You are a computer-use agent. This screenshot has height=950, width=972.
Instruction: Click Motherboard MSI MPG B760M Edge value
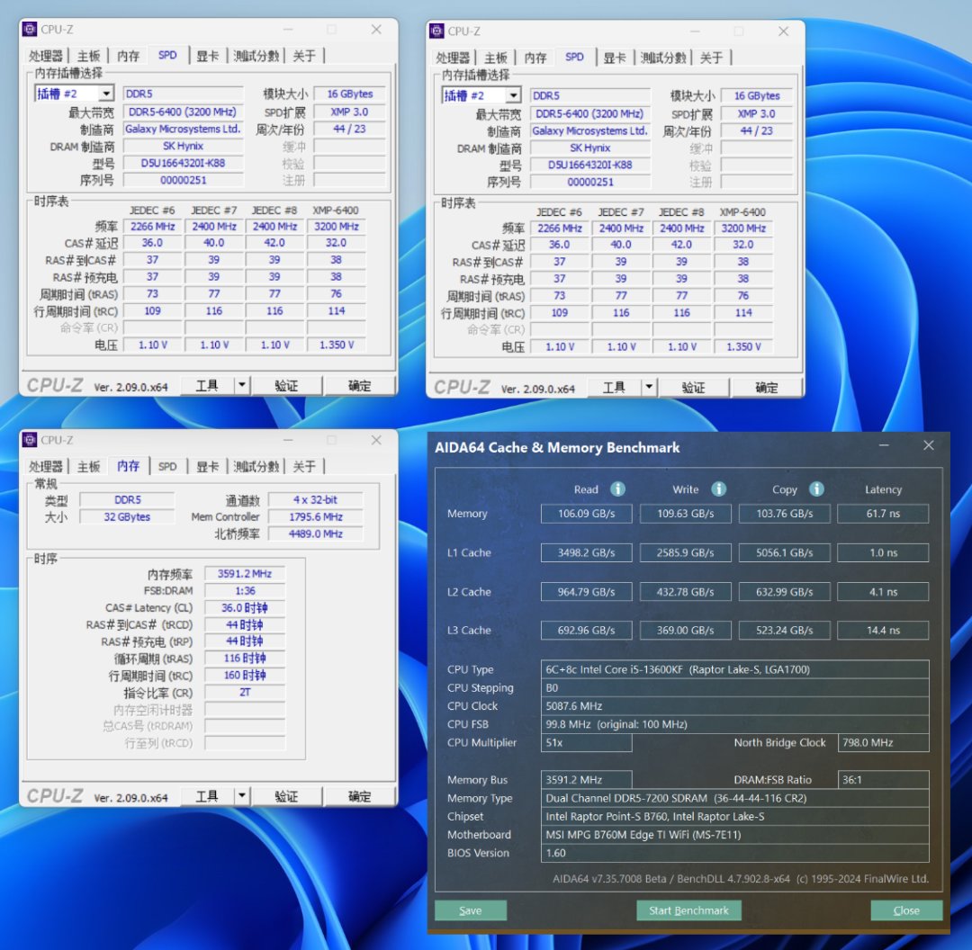tap(734, 835)
